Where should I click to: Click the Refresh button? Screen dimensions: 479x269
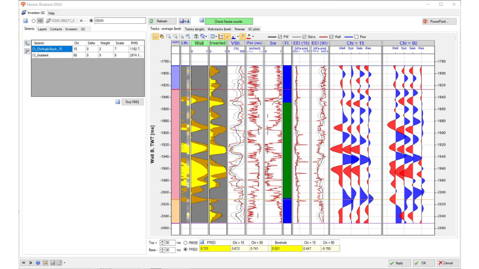tap(162, 21)
